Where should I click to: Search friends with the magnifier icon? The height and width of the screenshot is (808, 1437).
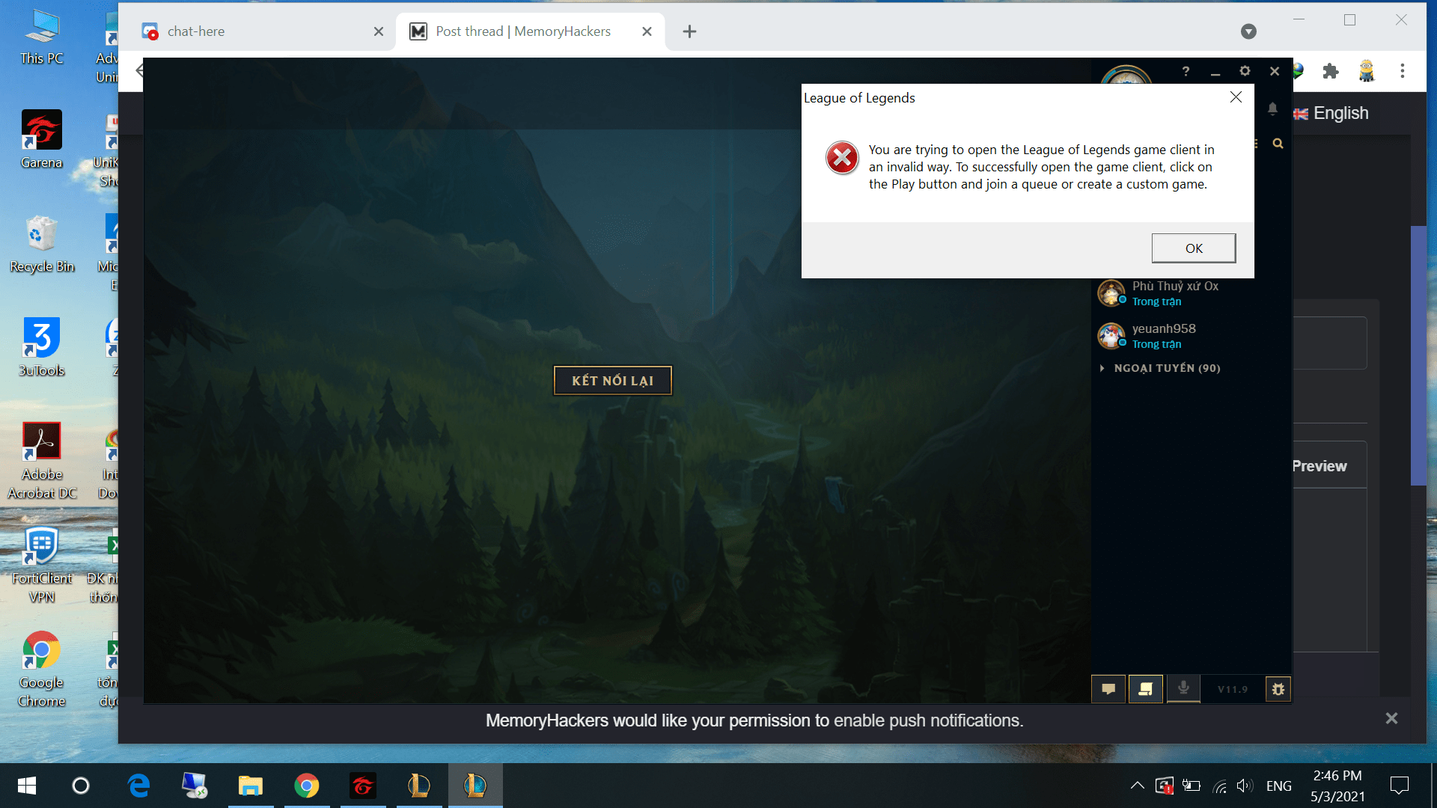tap(1278, 143)
